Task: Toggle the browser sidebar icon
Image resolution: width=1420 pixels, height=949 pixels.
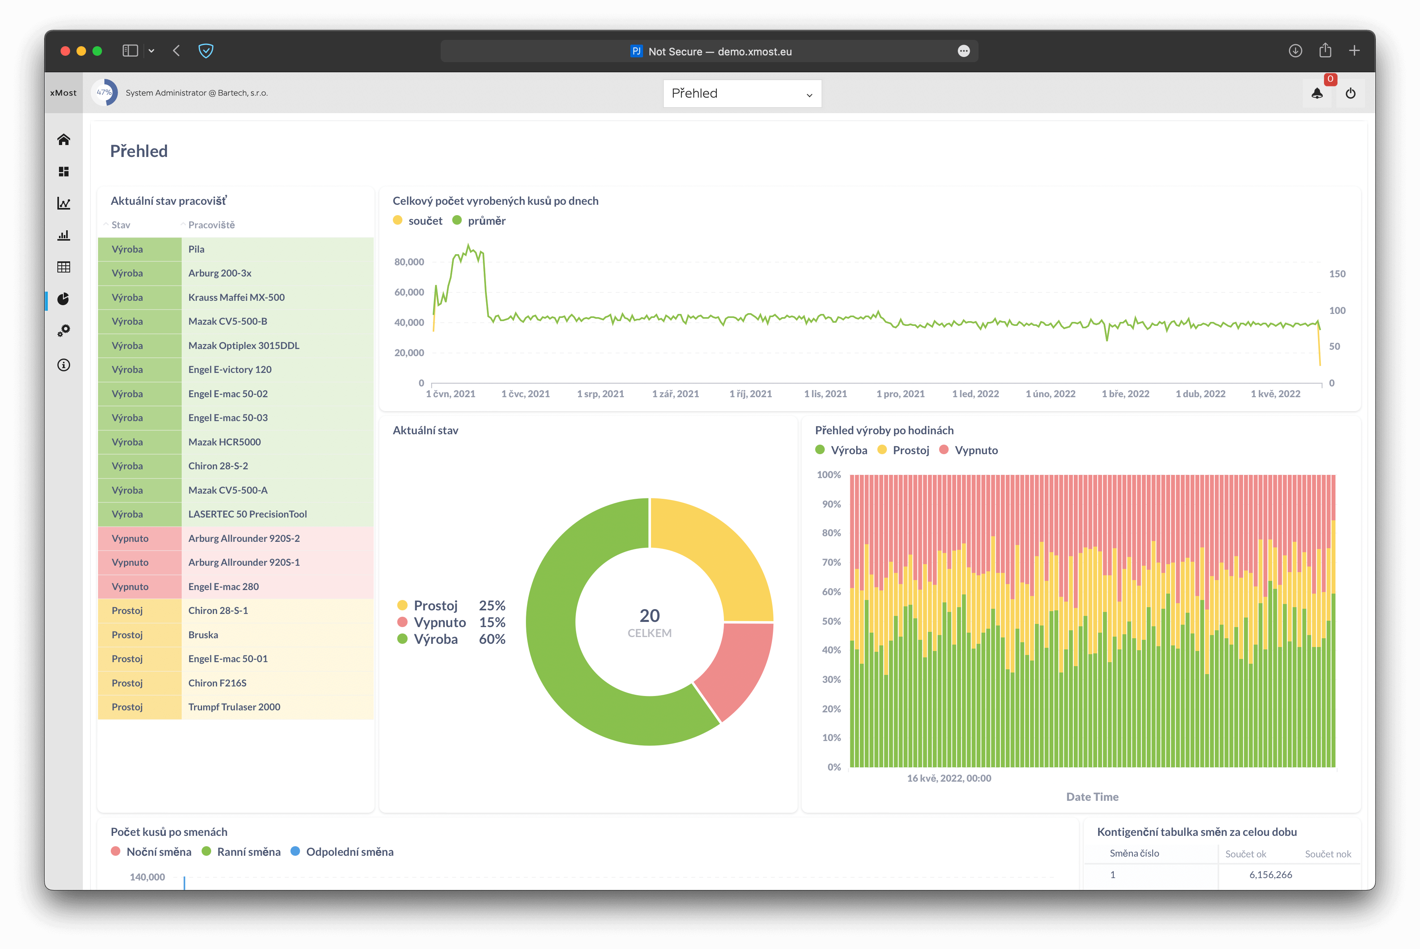Action: pos(130,51)
